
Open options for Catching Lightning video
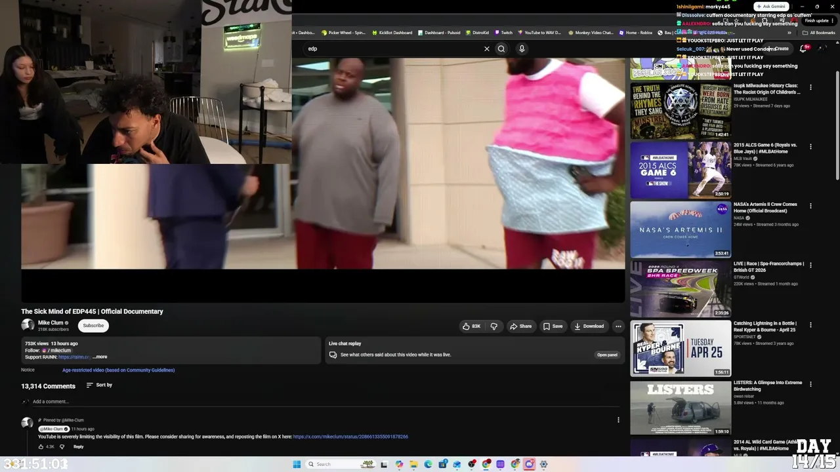click(x=810, y=325)
